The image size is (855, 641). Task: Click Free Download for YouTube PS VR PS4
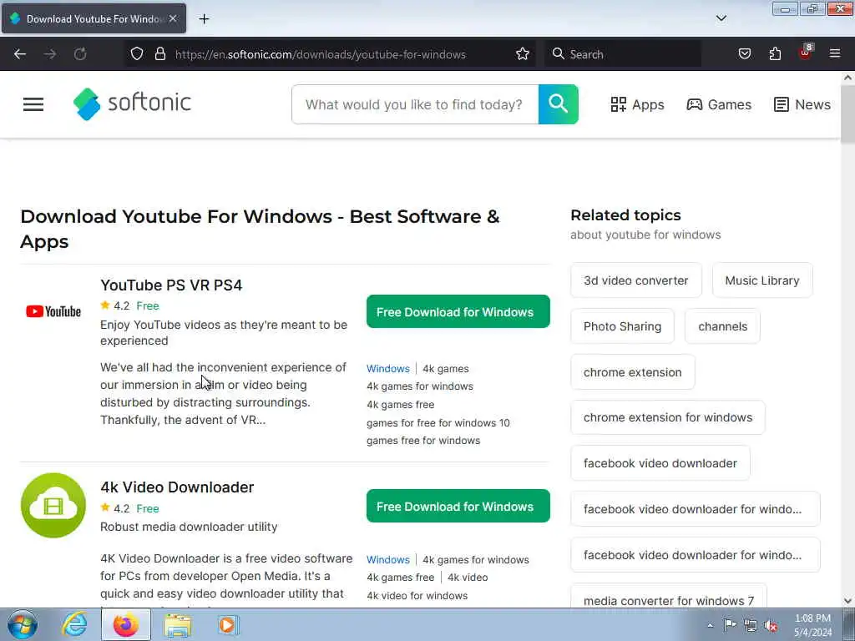(x=458, y=312)
